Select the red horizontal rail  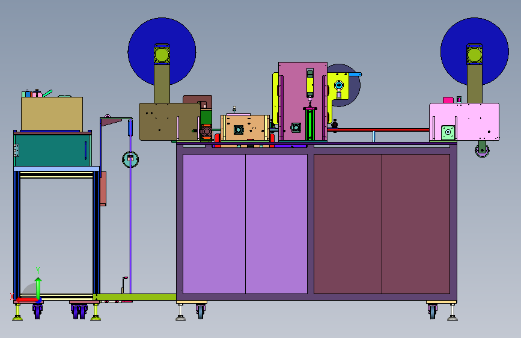click(378, 130)
